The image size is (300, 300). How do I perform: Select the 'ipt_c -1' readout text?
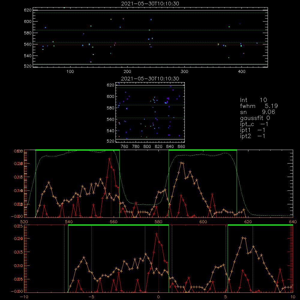tap(254, 124)
